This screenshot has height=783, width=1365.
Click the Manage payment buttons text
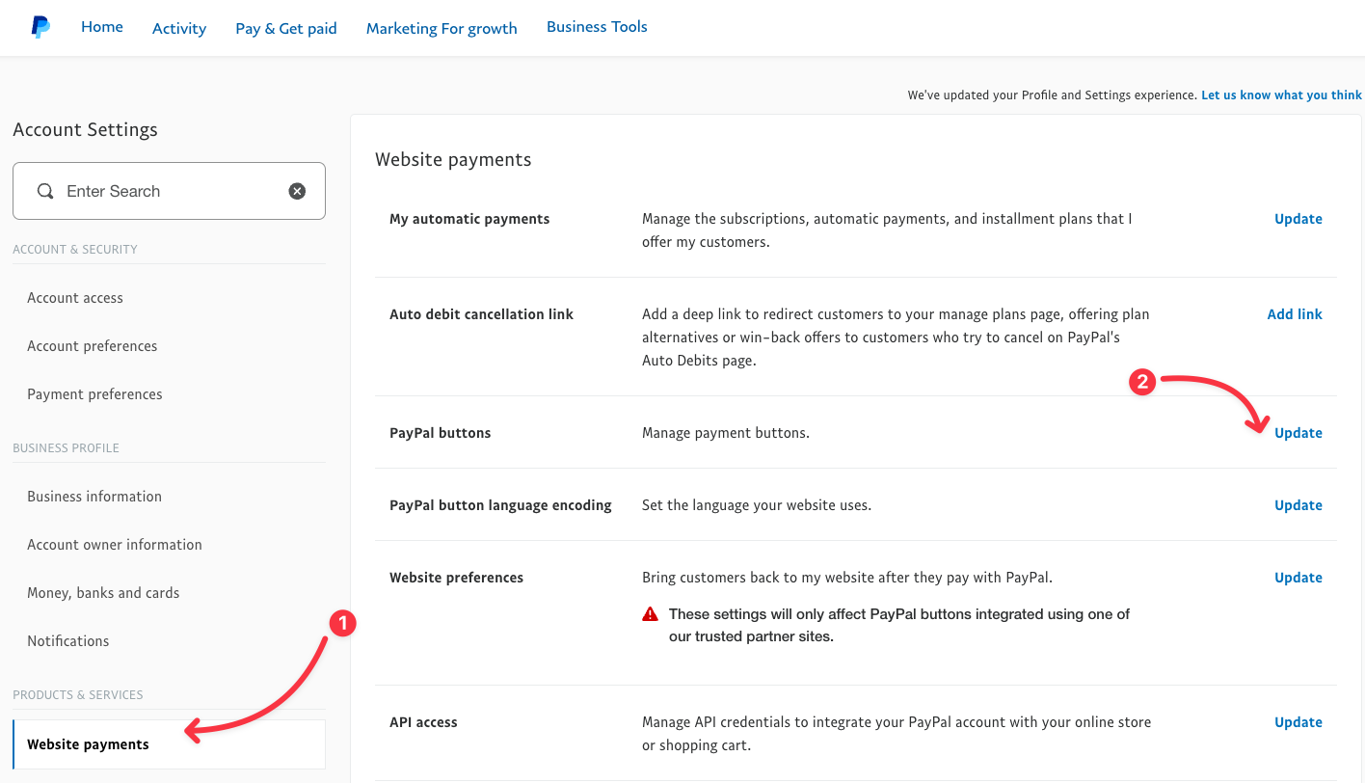726,433
